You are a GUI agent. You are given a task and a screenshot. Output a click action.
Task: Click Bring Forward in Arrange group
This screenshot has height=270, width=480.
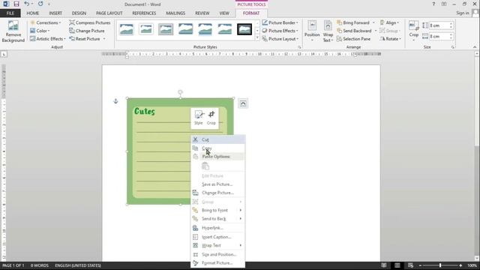[x=353, y=22]
